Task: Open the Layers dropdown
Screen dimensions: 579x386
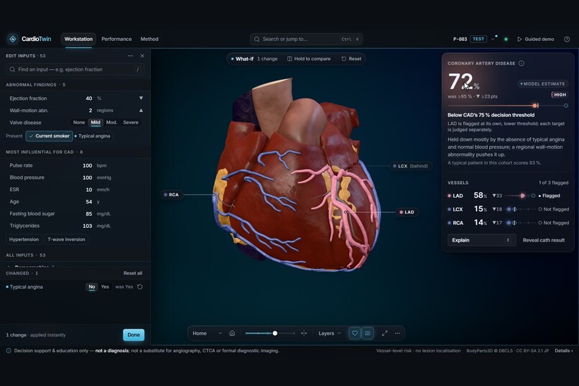Action: coord(330,334)
